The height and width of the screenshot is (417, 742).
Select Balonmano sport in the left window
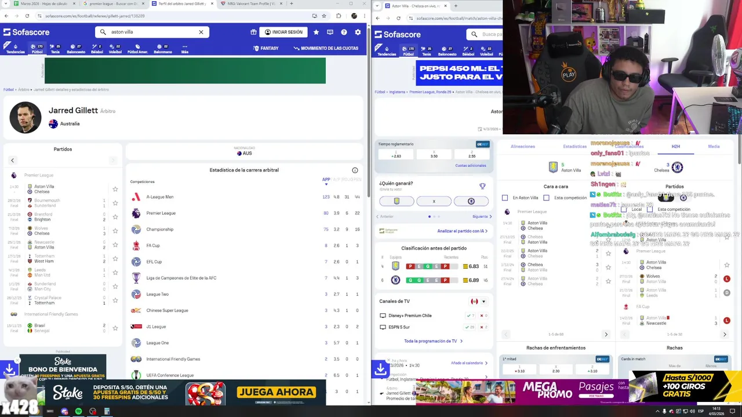click(x=163, y=49)
